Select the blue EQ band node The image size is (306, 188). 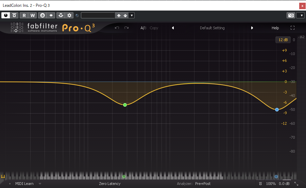click(277, 110)
